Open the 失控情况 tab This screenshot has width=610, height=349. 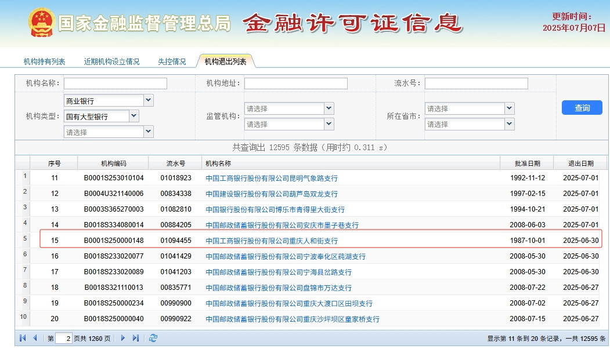172,62
